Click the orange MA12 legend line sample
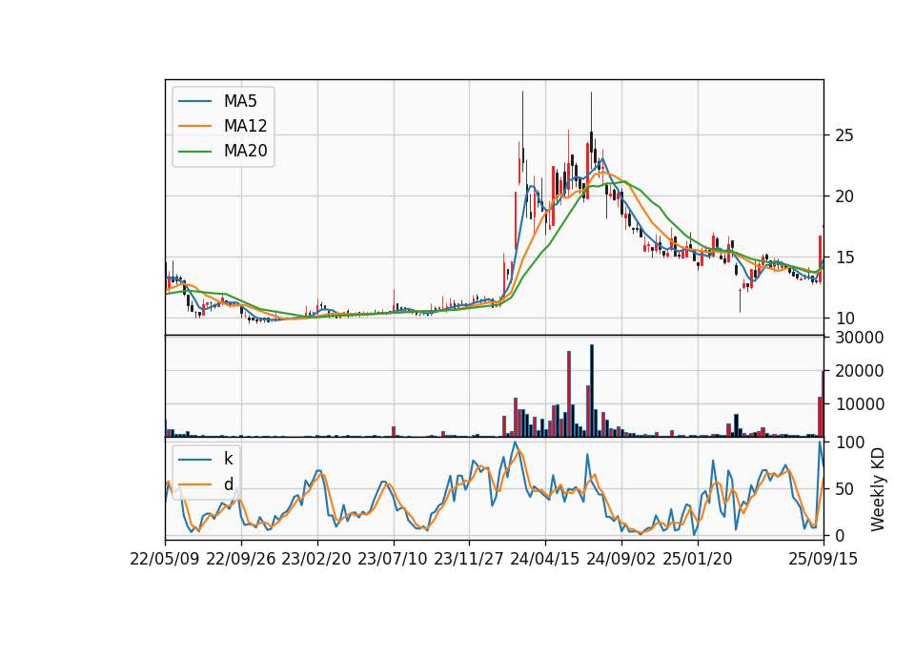Viewport: 915px width, 658px height. [x=194, y=126]
